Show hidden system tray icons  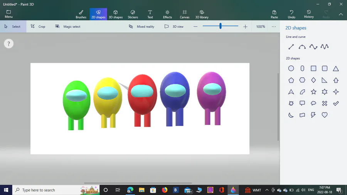tap(267, 190)
